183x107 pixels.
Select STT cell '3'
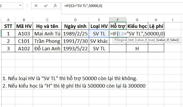8,48
